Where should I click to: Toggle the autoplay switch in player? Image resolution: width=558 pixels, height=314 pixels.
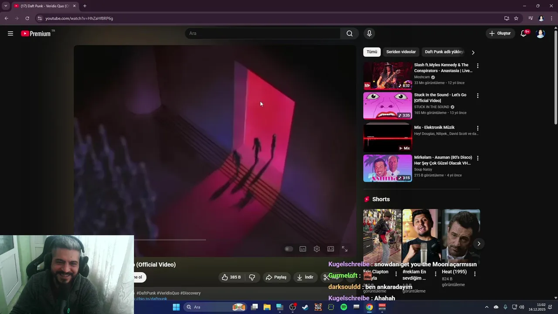(x=289, y=249)
